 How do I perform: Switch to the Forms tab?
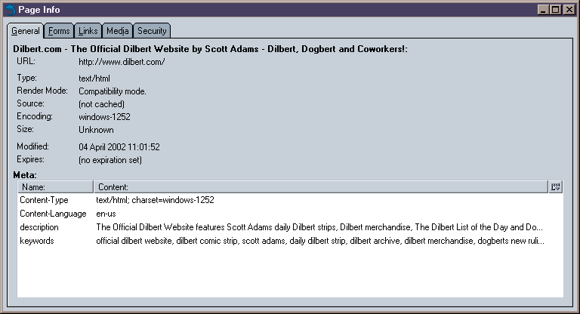(x=58, y=31)
